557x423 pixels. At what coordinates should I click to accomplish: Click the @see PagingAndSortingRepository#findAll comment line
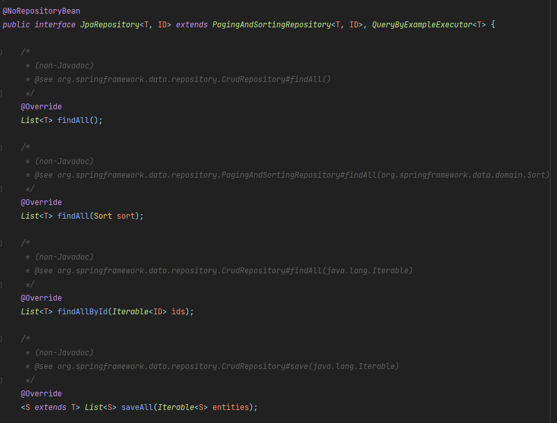(287, 175)
